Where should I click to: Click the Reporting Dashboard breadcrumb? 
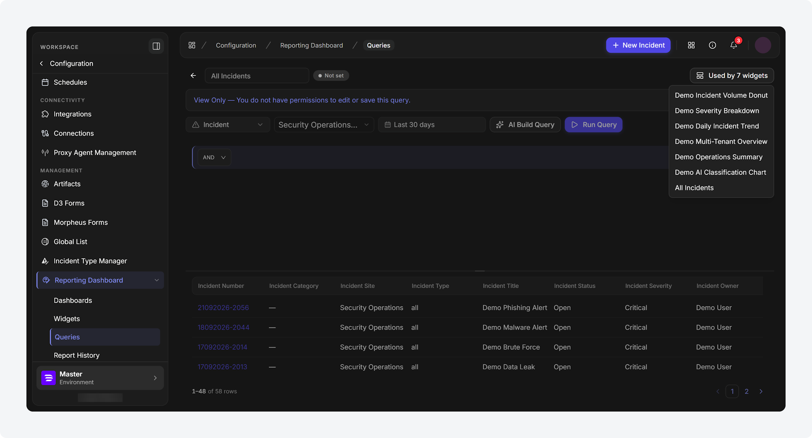[312, 45]
